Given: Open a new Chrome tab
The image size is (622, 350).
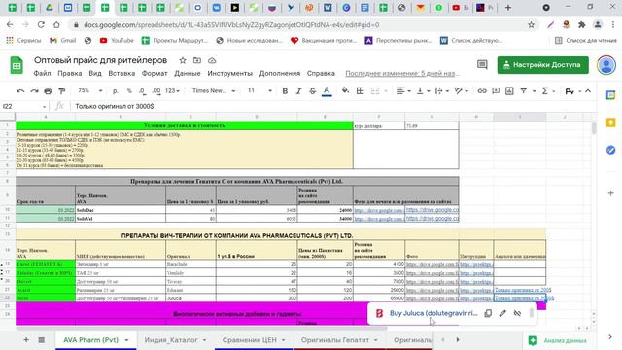Looking at the screenshot, I should (x=508, y=8).
